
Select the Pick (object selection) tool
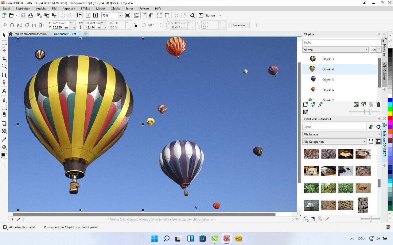point(4,35)
